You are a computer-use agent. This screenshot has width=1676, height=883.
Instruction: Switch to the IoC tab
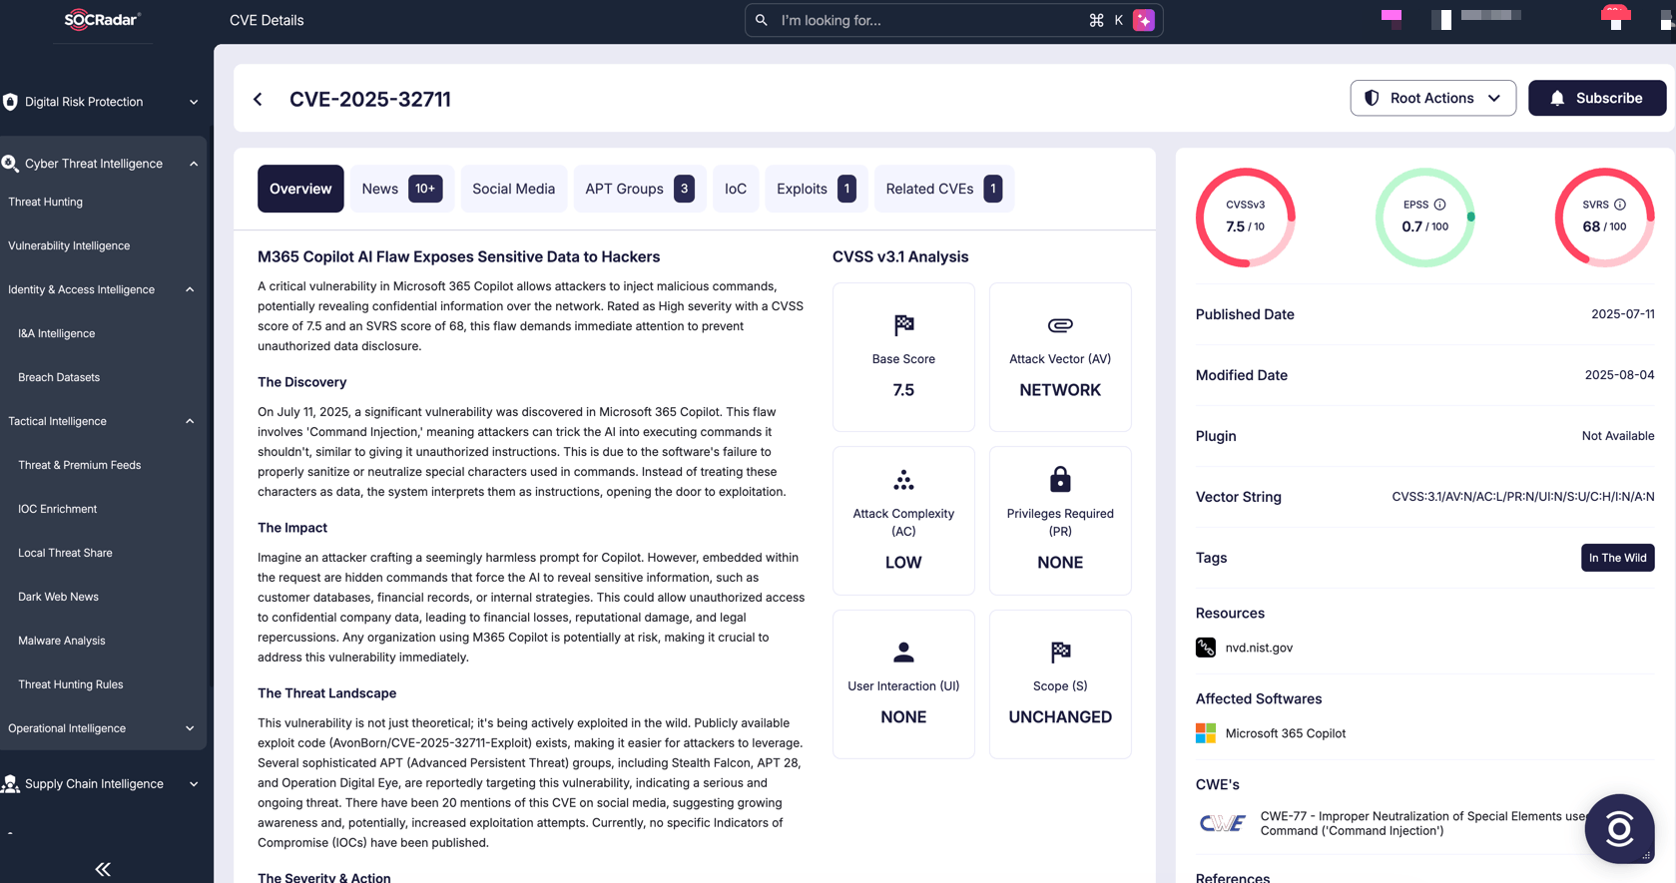point(736,189)
